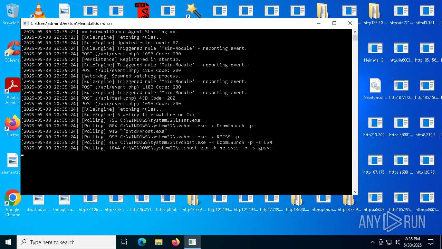Click the Polling 884 DcomLaunch -p line
Viewport: 442px width, 249px height.
137,126
